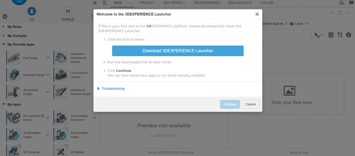Image resolution: width=355 pixels, height=156 pixels.
Task: Cancel the launcher dialog
Action: click(251, 104)
